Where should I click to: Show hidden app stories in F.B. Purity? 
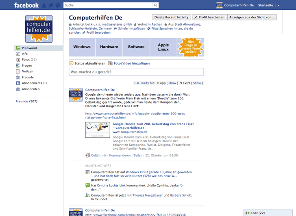click(172, 83)
